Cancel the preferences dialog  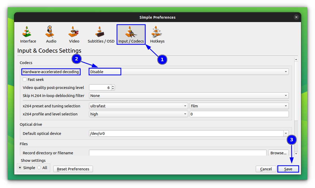point(266,169)
